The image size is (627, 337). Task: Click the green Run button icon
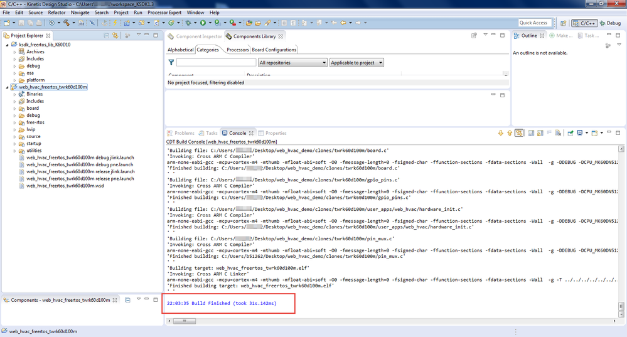pos(203,23)
